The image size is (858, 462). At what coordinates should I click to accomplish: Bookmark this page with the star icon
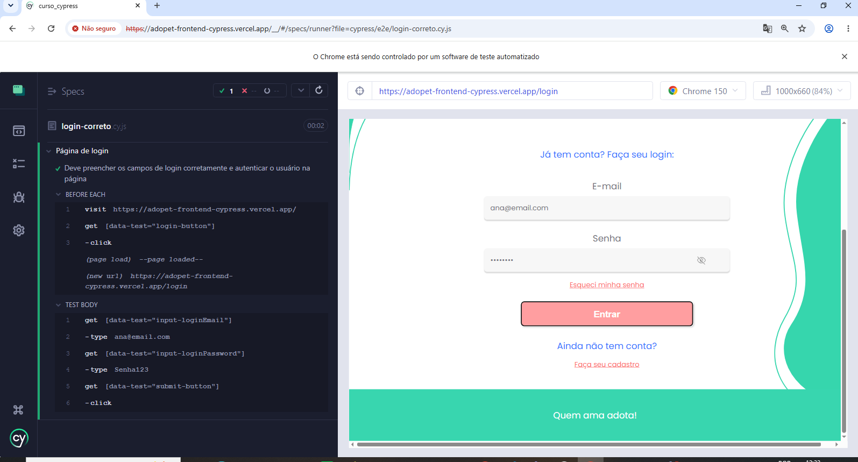tap(802, 29)
